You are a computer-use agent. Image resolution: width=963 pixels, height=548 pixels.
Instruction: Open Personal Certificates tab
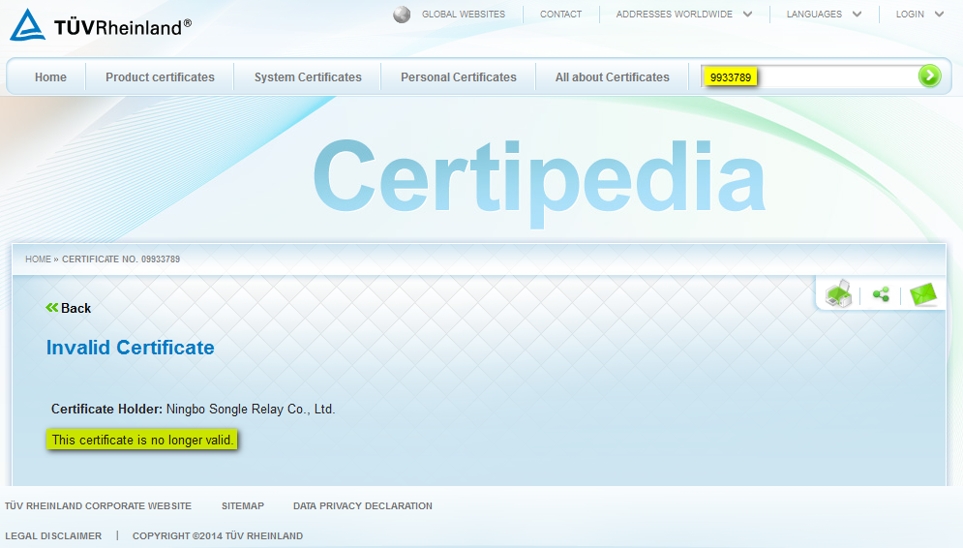point(458,77)
